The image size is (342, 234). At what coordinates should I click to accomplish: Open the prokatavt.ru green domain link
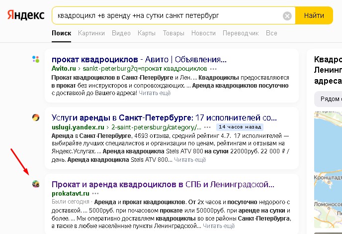tap(71, 193)
